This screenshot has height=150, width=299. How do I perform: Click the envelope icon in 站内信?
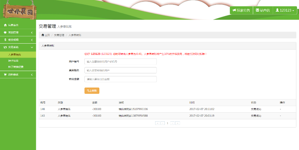tap(257, 10)
